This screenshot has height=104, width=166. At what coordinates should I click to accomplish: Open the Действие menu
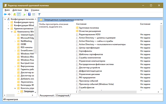coord(17,10)
